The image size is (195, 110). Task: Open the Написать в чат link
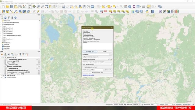(x=88, y=75)
